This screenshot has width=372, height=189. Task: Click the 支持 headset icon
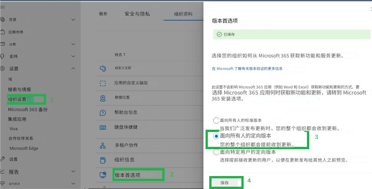coord(2,56)
